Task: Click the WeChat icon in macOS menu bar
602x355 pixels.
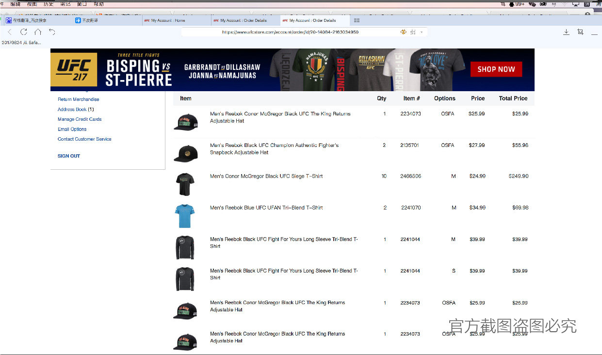Action: coord(532,3)
